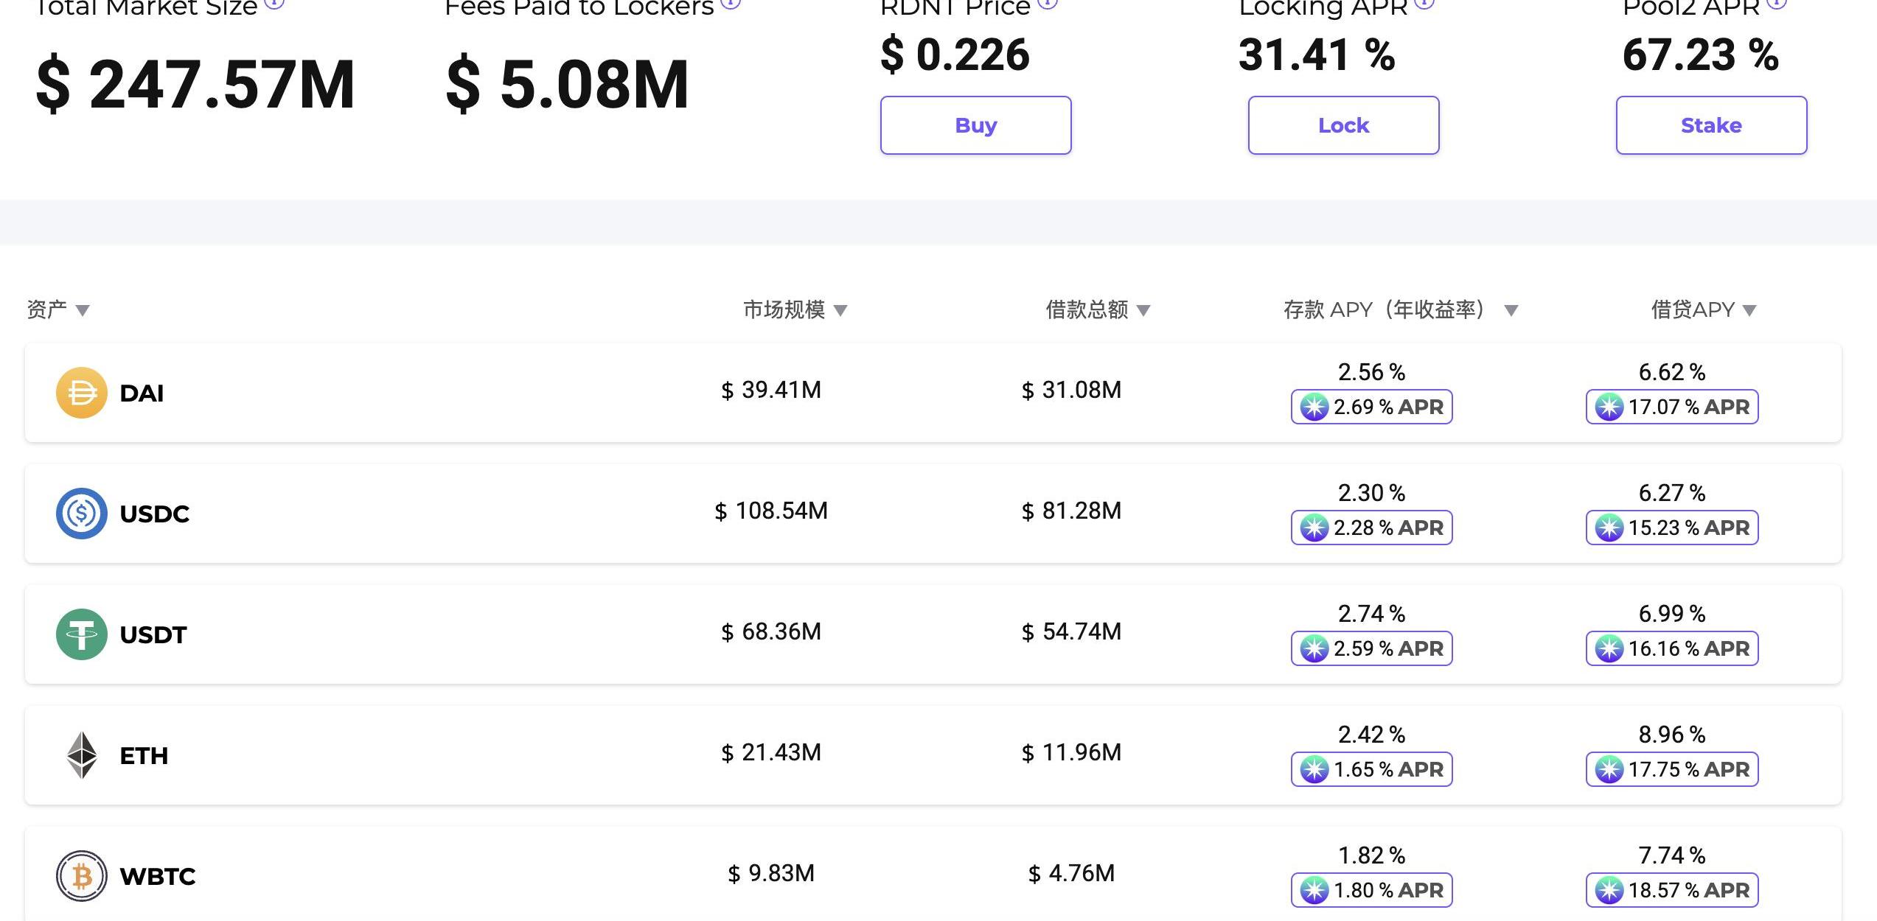
Task: Click the $ 5.08M fees value
Action: (x=567, y=85)
